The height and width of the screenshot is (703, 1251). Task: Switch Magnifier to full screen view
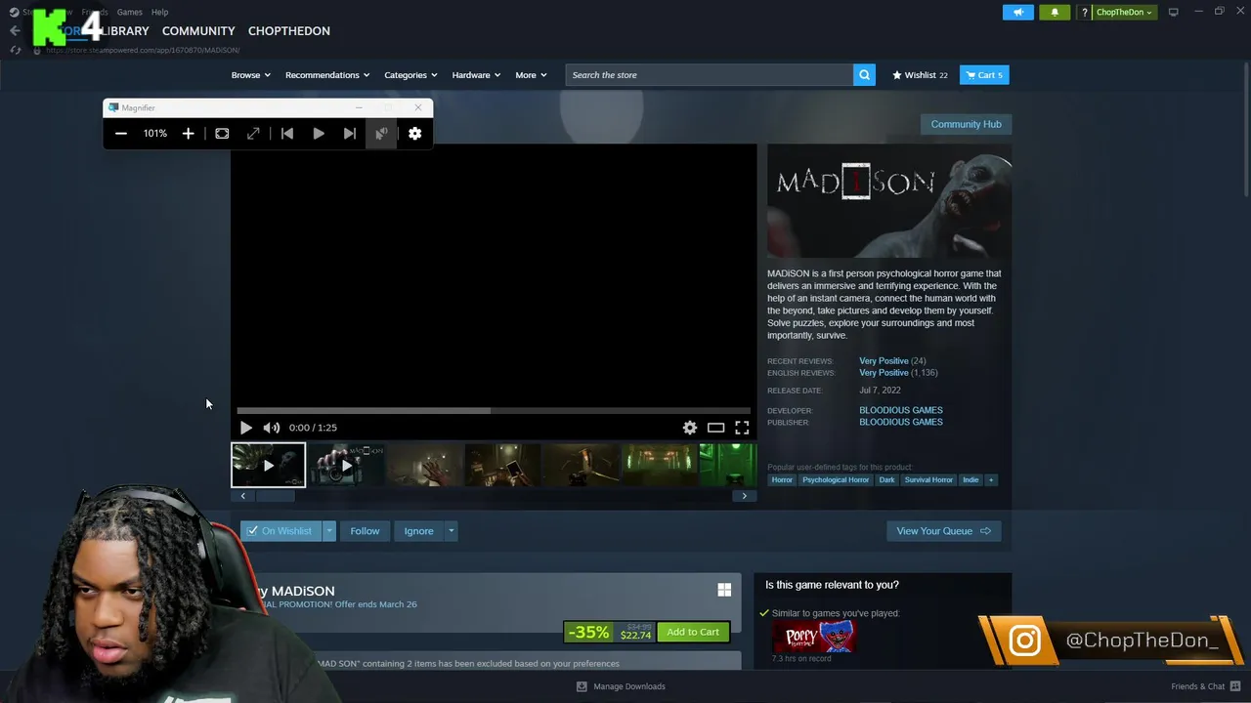coord(222,134)
